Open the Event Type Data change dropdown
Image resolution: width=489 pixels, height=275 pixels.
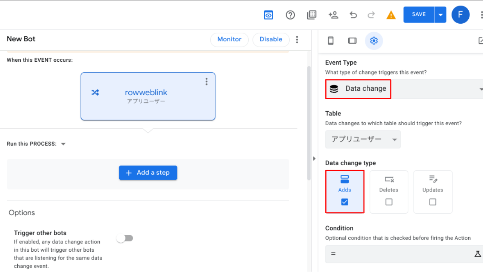[x=404, y=89]
